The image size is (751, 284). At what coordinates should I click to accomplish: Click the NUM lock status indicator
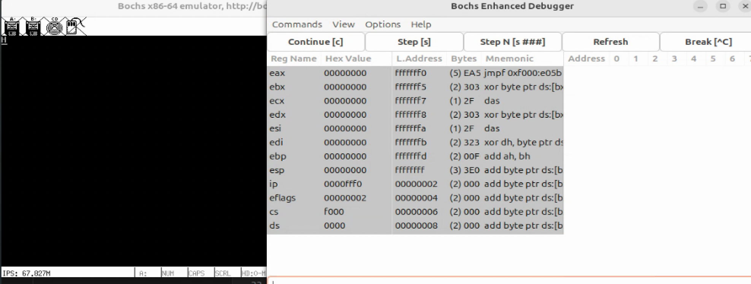click(x=168, y=273)
